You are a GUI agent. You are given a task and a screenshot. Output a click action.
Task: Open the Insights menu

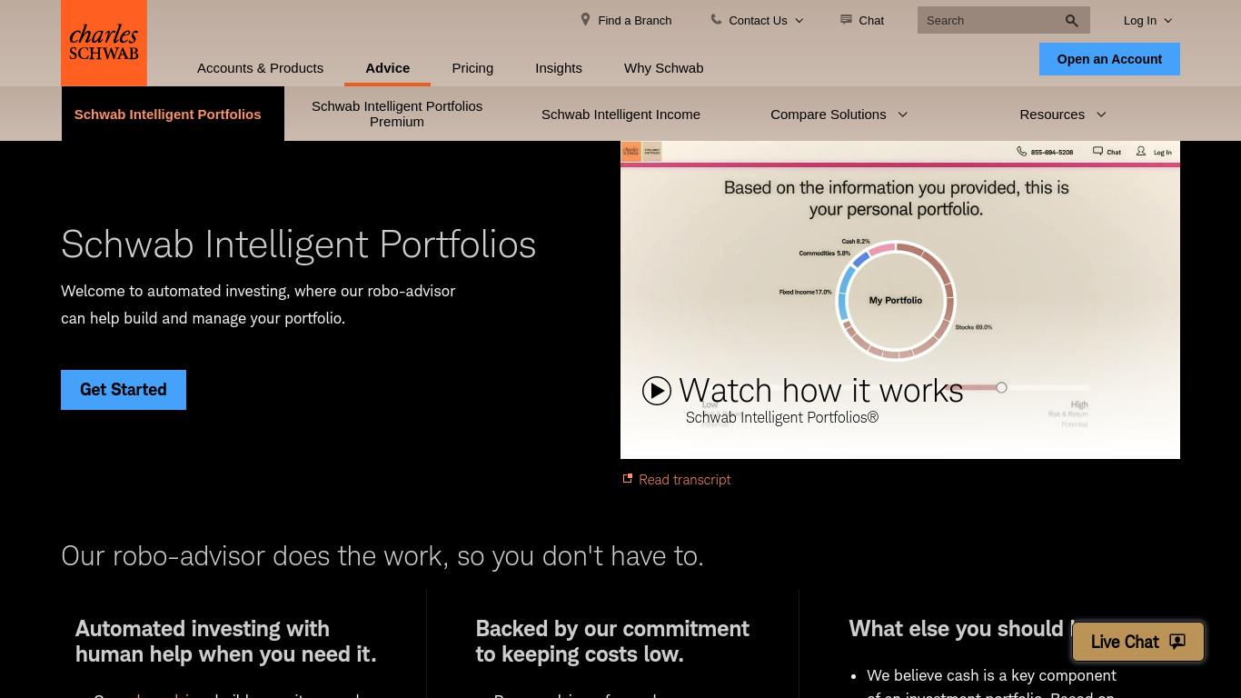[559, 68]
